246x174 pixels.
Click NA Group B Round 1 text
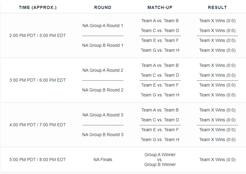tap(103, 46)
